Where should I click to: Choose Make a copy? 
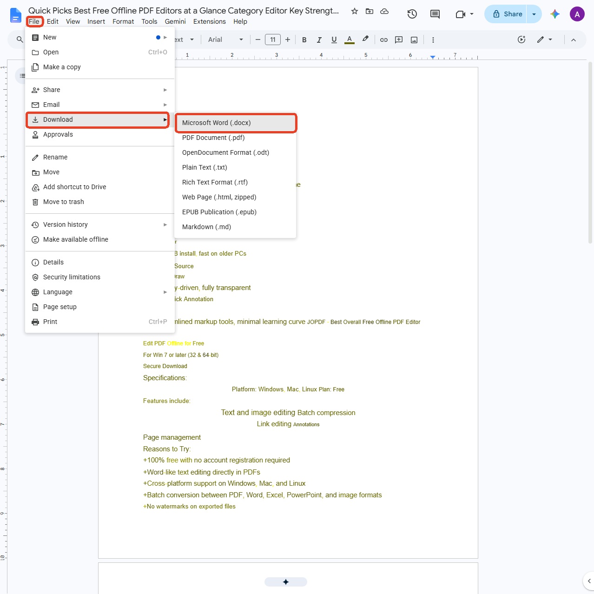click(100, 67)
